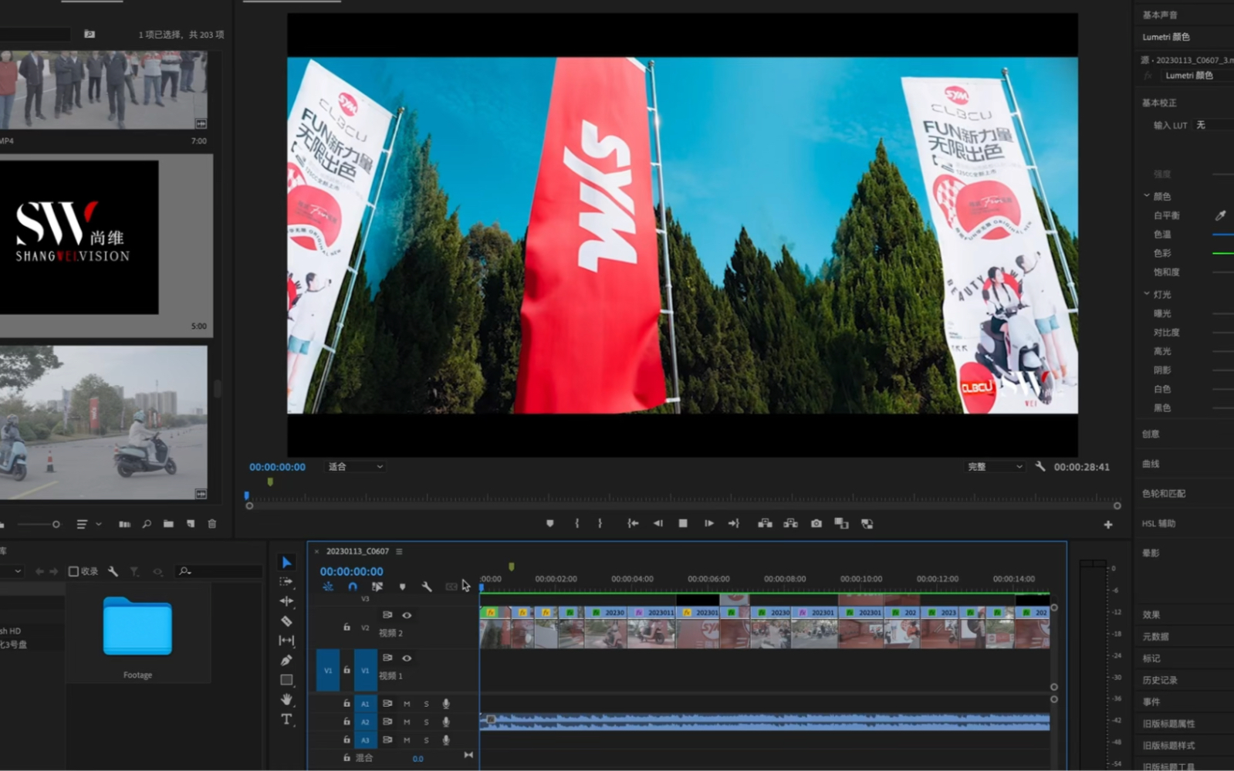
Task: Toggle A1 track targeting
Action: click(365, 704)
